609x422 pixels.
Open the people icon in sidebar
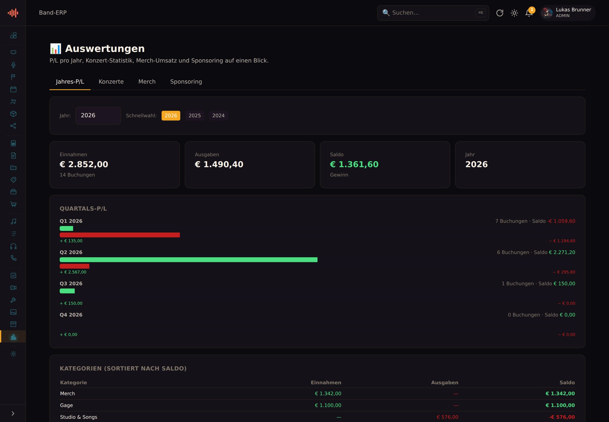click(13, 101)
